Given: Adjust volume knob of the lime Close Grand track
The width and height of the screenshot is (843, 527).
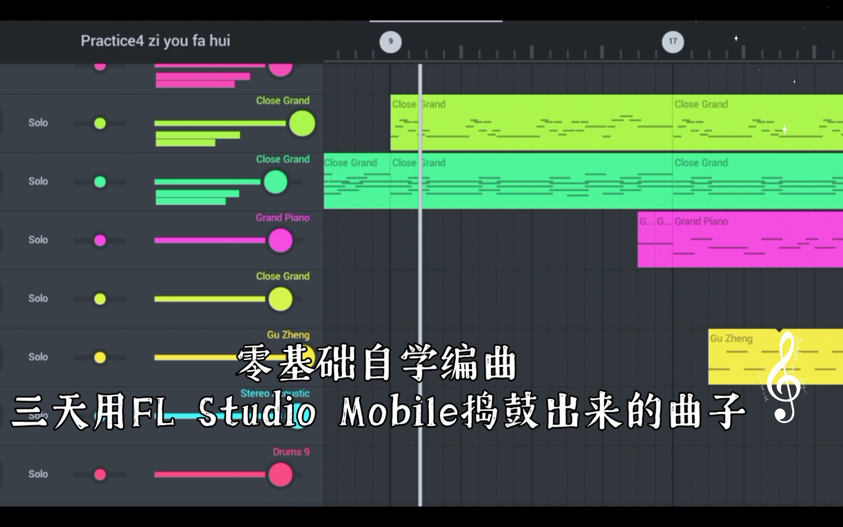Looking at the screenshot, I should click(302, 123).
